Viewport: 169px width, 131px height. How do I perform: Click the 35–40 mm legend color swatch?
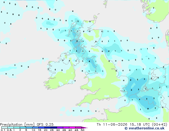point(66,128)
